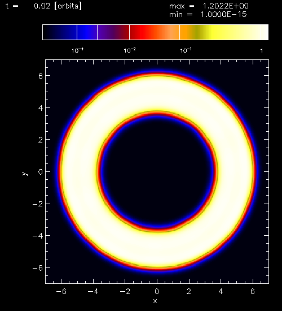Pick the yellow region of the colorbar

(219, 32)
